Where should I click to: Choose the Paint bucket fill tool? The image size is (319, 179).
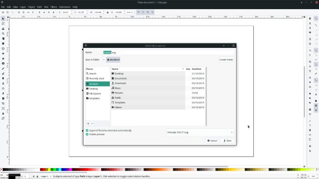tap(3, 99)
